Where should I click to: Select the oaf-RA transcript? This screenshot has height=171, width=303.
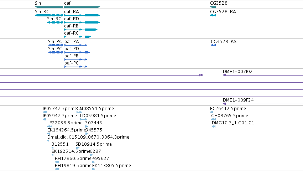click(82, 15)
